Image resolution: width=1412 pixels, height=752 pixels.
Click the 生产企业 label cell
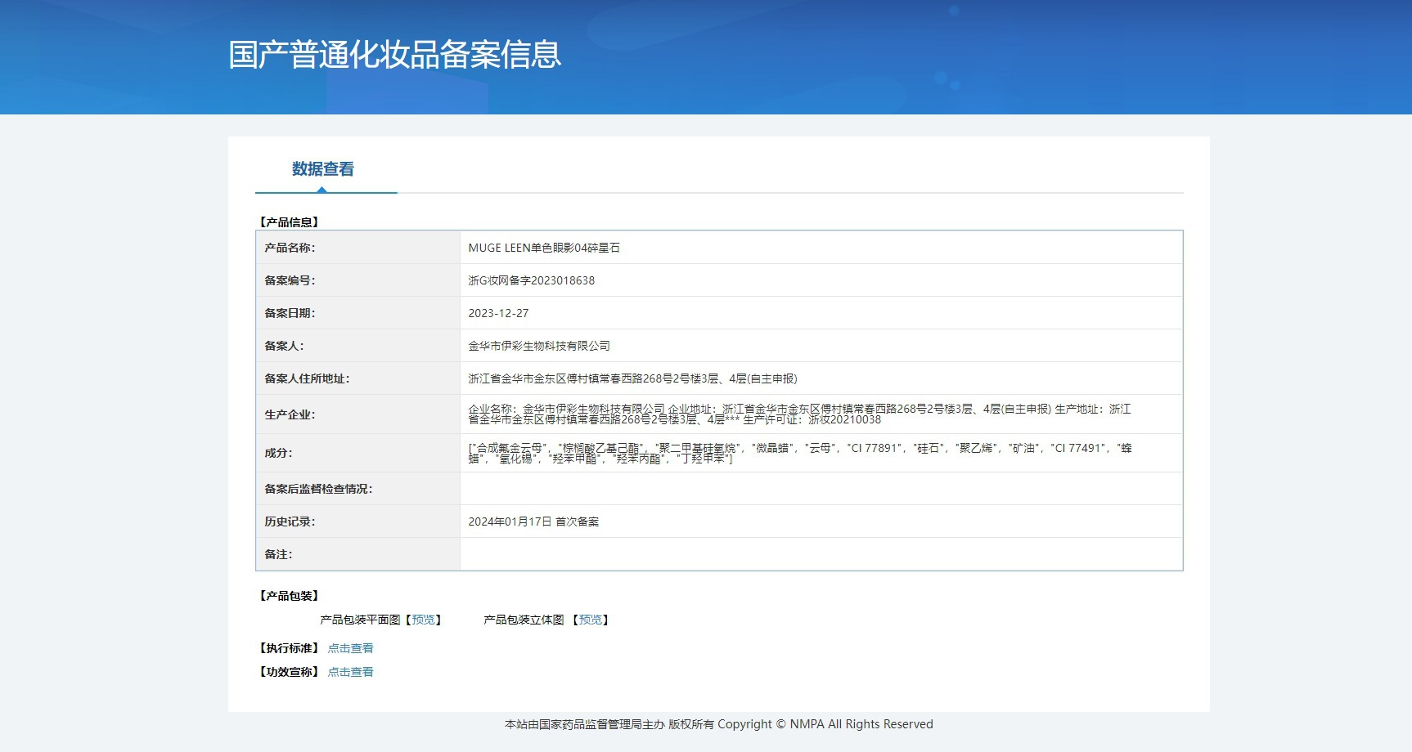click(358, 414)
